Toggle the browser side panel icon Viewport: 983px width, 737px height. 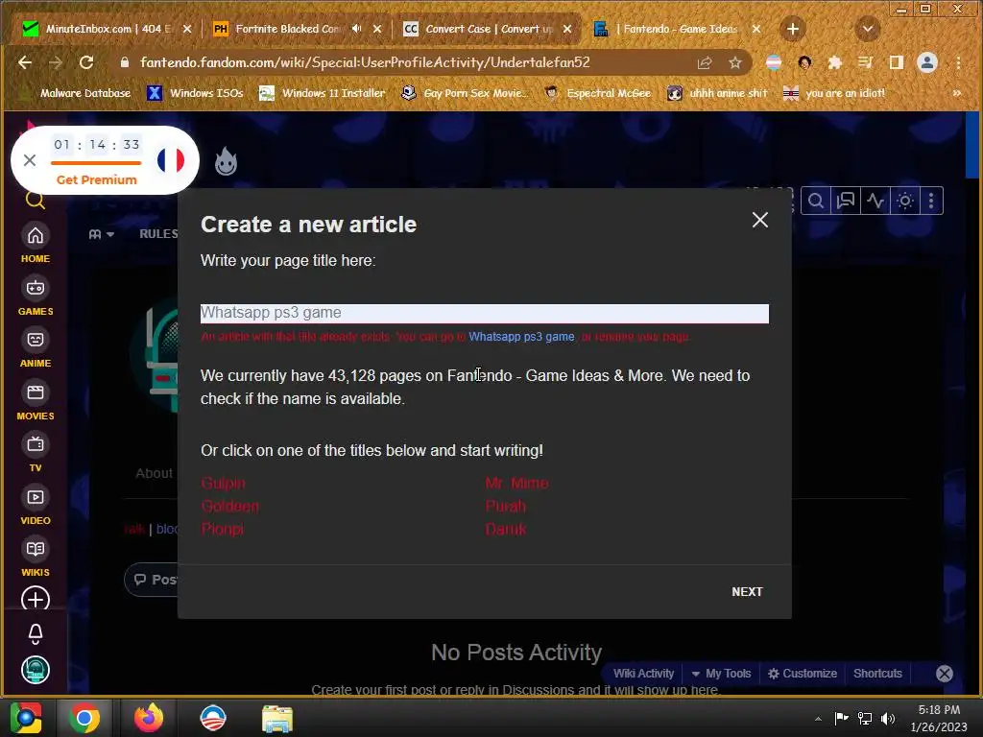point(897,62)
